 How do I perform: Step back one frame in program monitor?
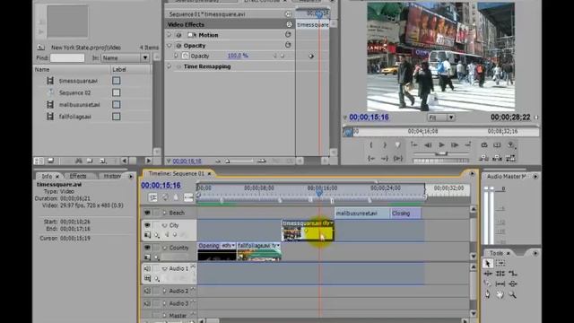(428, 145)
